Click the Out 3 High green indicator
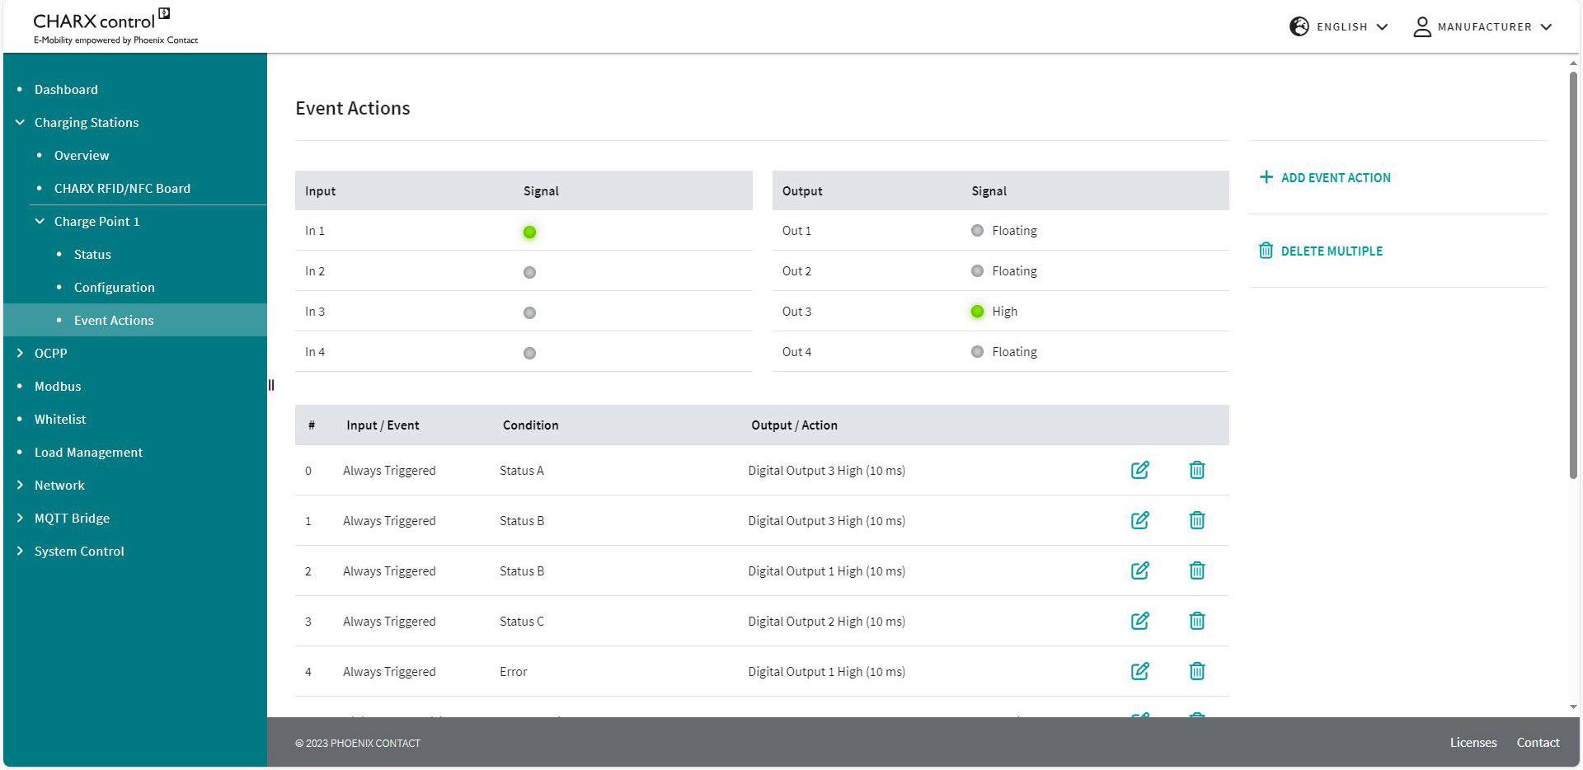Screen dimensions: 1583x770 (x=977, y=312)
